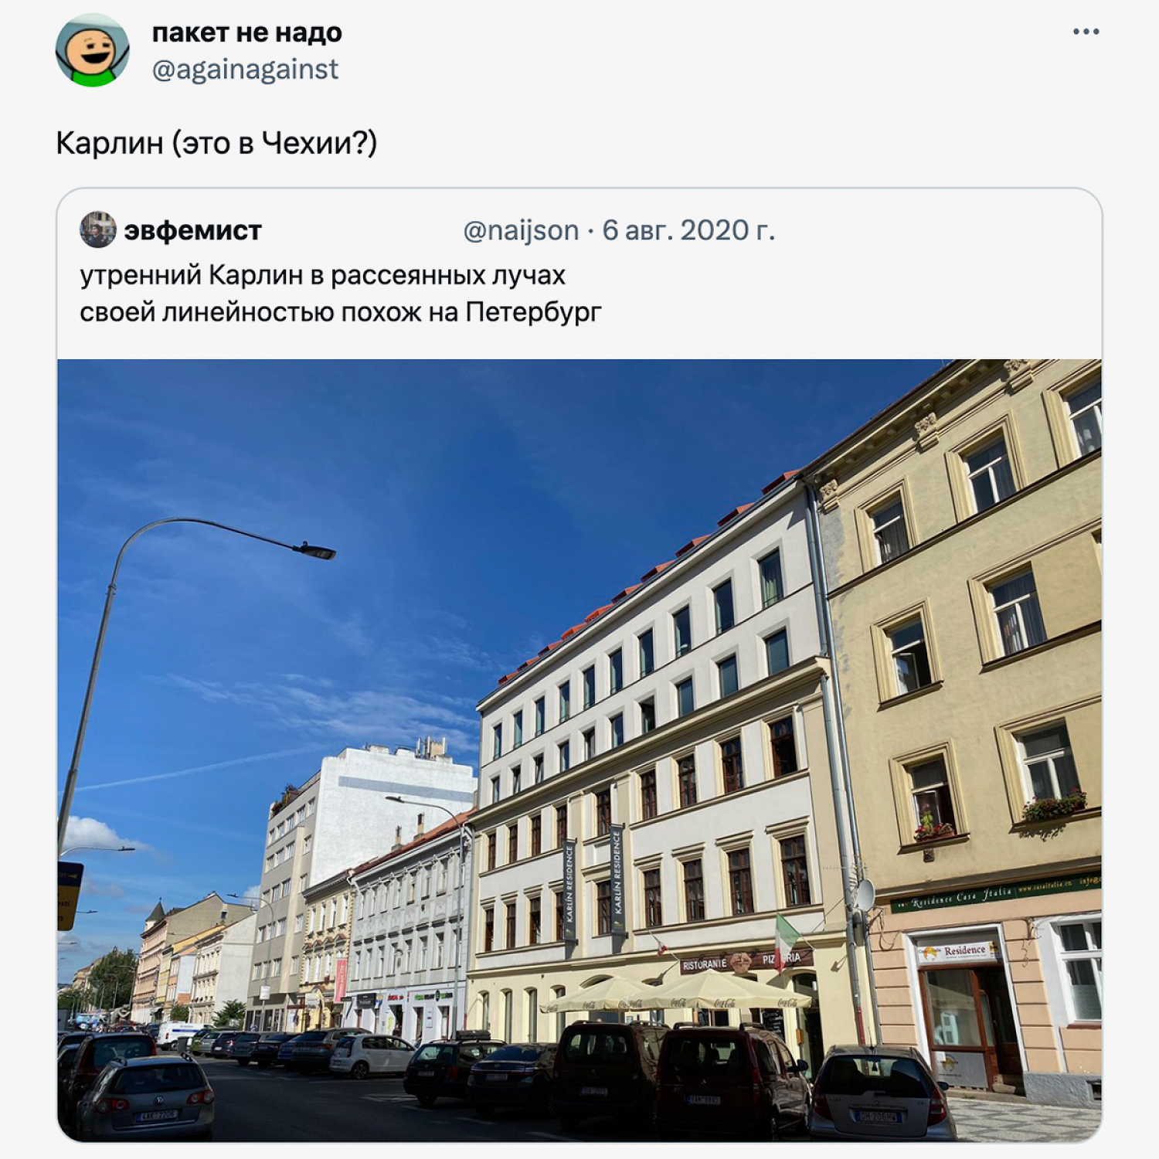This screenshot has width=1159, height=1159.
Task: Click the second line of the quoted tweet text
Action: pos(340,312)
